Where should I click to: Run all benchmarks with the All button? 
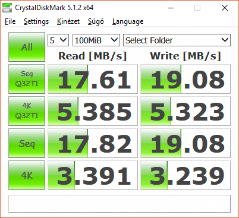[x=27, y=47]
